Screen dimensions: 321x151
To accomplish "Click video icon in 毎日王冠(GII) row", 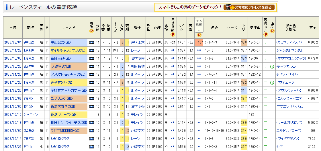I will click(x=91, y=58).
